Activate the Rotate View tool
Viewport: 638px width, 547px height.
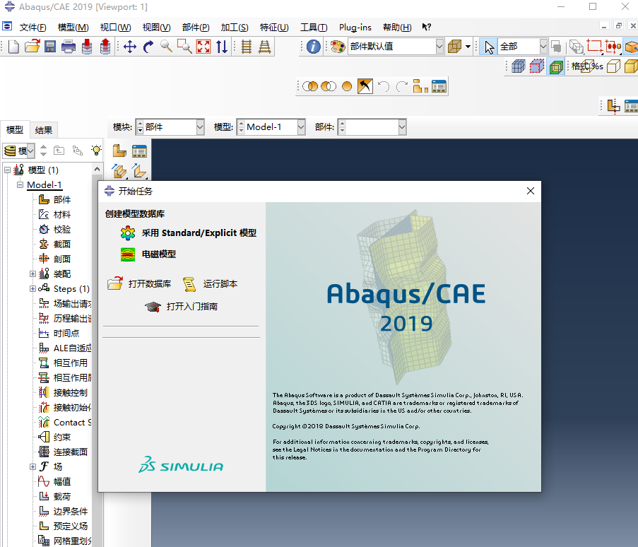(x=147, y=47)
